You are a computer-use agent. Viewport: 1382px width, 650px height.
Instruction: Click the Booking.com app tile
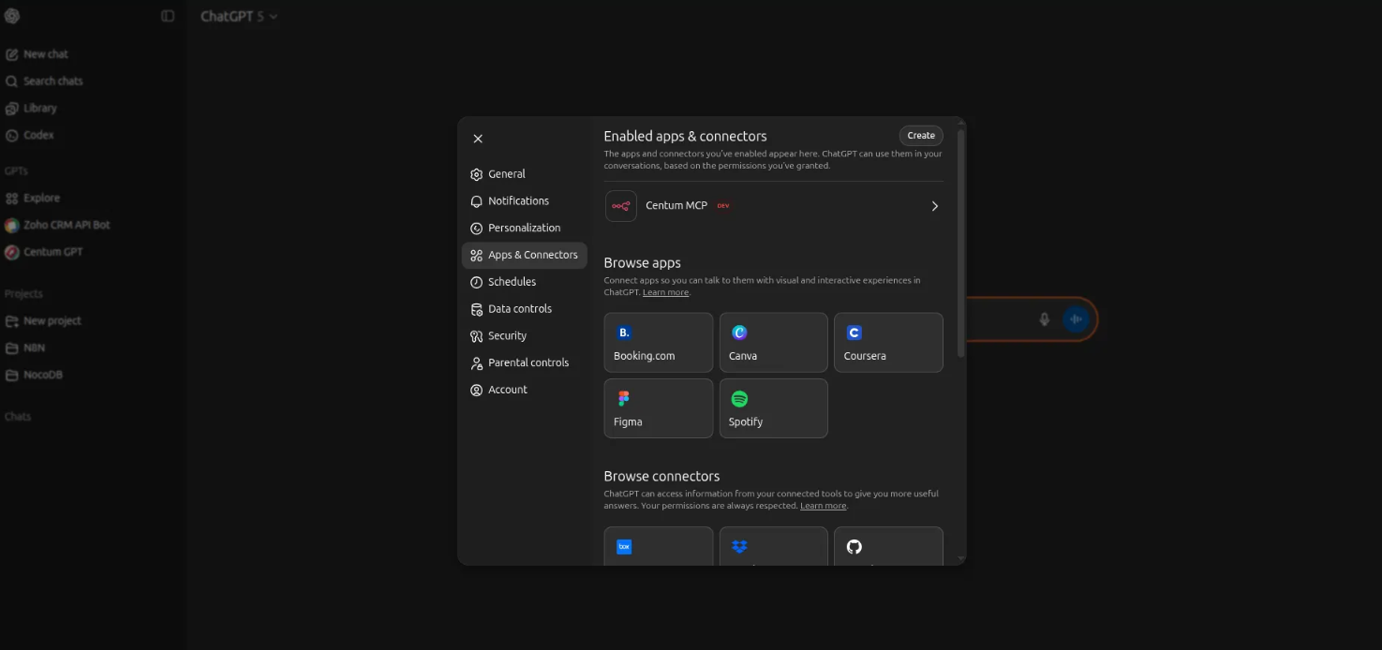coord(658,342)
